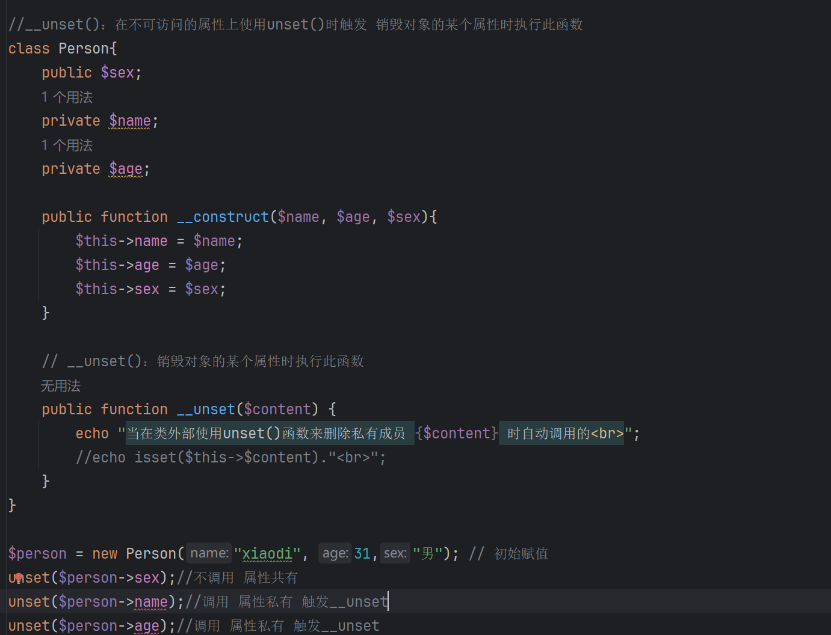Open the '1 个用法' hint above private $age
This screenshot has height=635, width=831.
[x=67, y=145]
